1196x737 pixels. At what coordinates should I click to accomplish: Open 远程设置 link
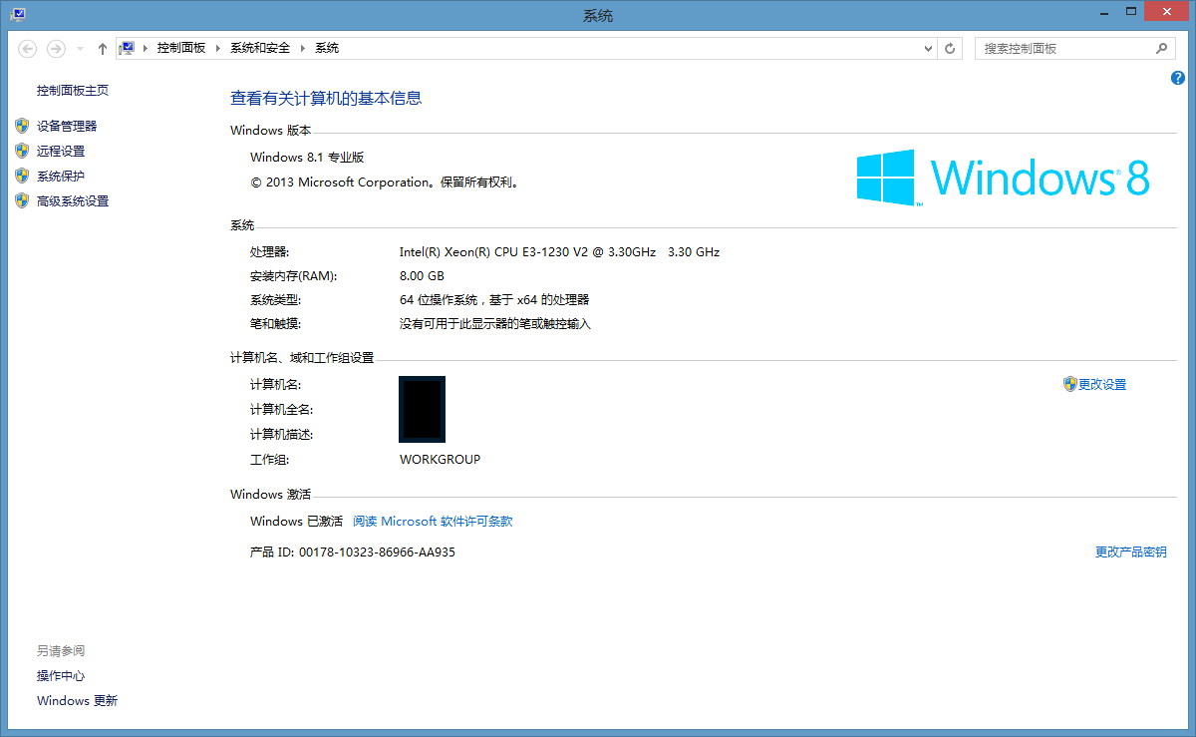click(61, 151)
